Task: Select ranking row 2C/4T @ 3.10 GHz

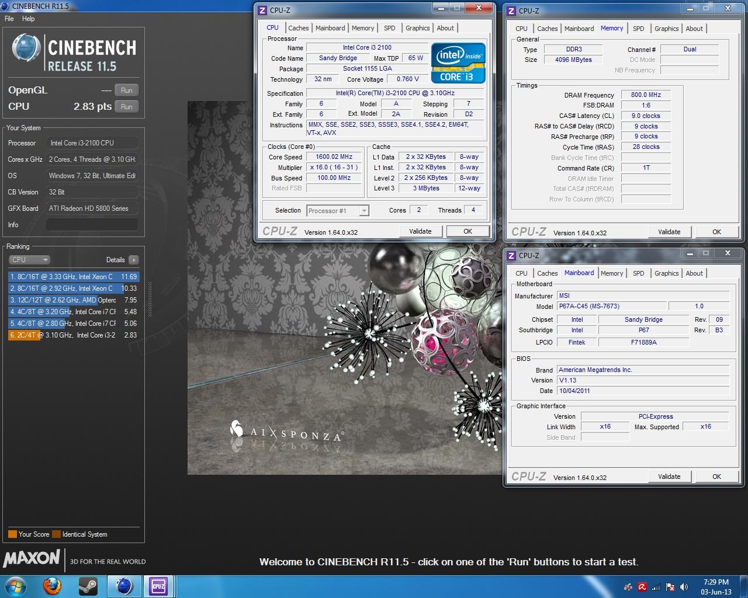Action: click(x=74, y=335)
